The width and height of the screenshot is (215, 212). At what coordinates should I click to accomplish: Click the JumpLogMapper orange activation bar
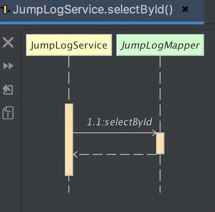tap(160, 143)
